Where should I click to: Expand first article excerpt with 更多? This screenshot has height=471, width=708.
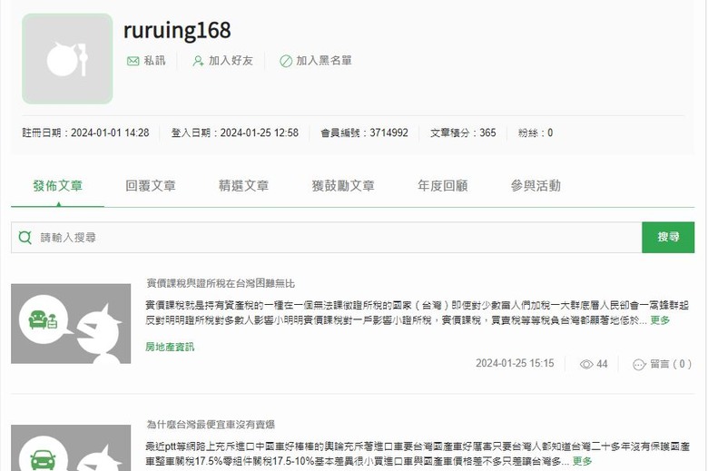[x=660, y=320]
